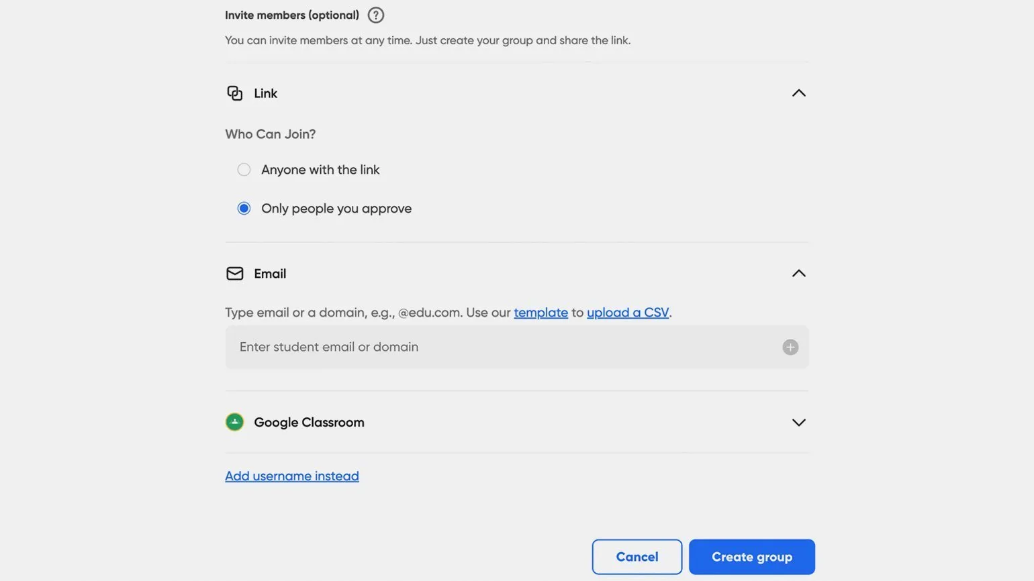Open the 'template' link
1034x581 pixels.
click(x=540, y=313)
